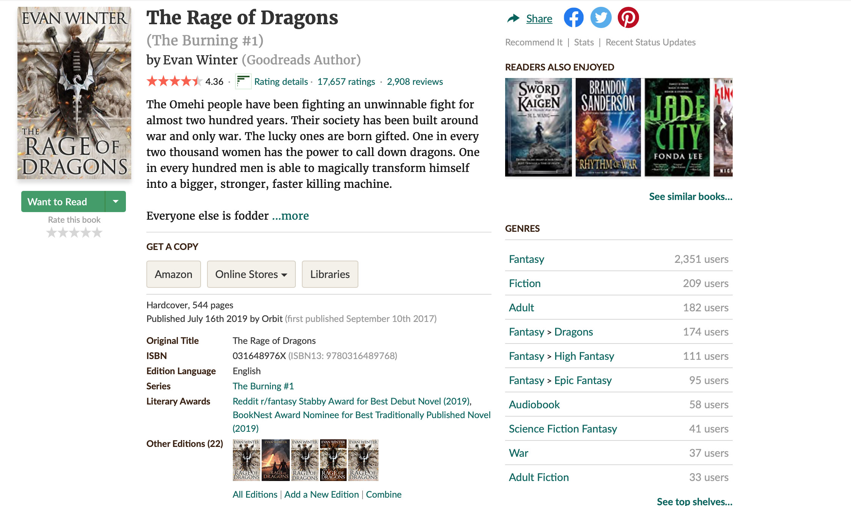
Task: Click Add a New Edition
Action: (x=322, y=494)
